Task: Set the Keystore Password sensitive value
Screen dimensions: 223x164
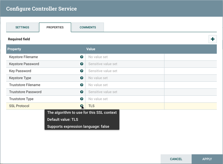Action: pyautogui.click(x=125, y=64)
